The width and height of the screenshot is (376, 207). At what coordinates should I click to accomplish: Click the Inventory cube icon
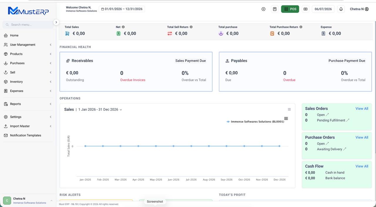(6, 82)
